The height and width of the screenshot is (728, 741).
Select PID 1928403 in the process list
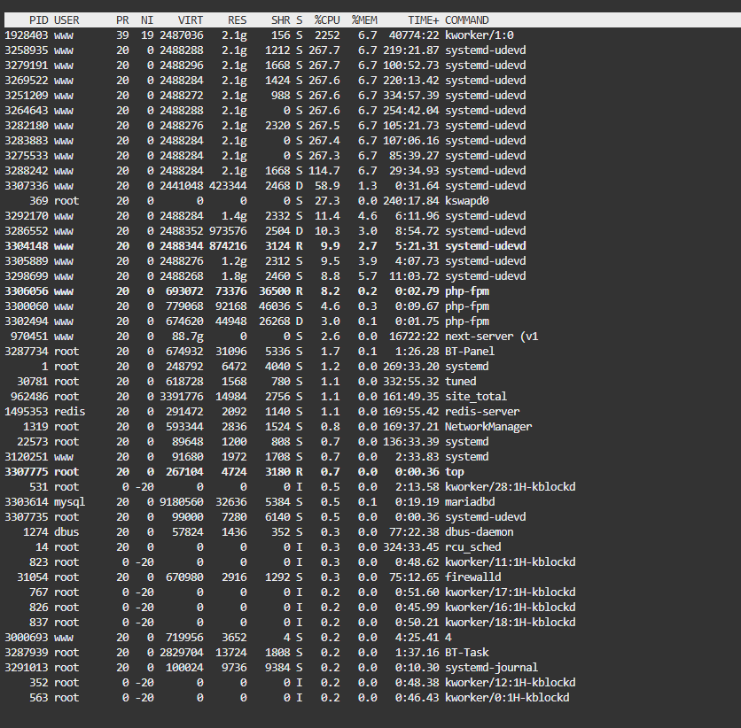coord(27,35)
